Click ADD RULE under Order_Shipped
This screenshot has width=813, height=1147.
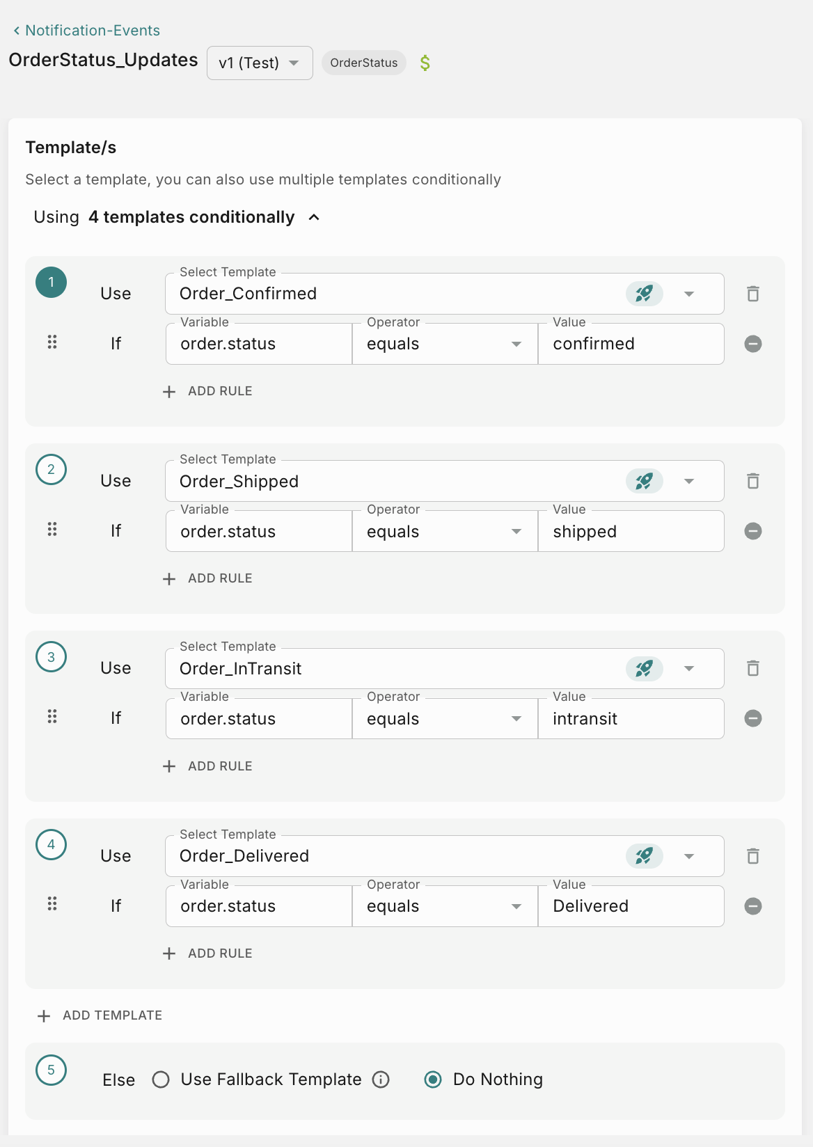click(x=207, y=578)
